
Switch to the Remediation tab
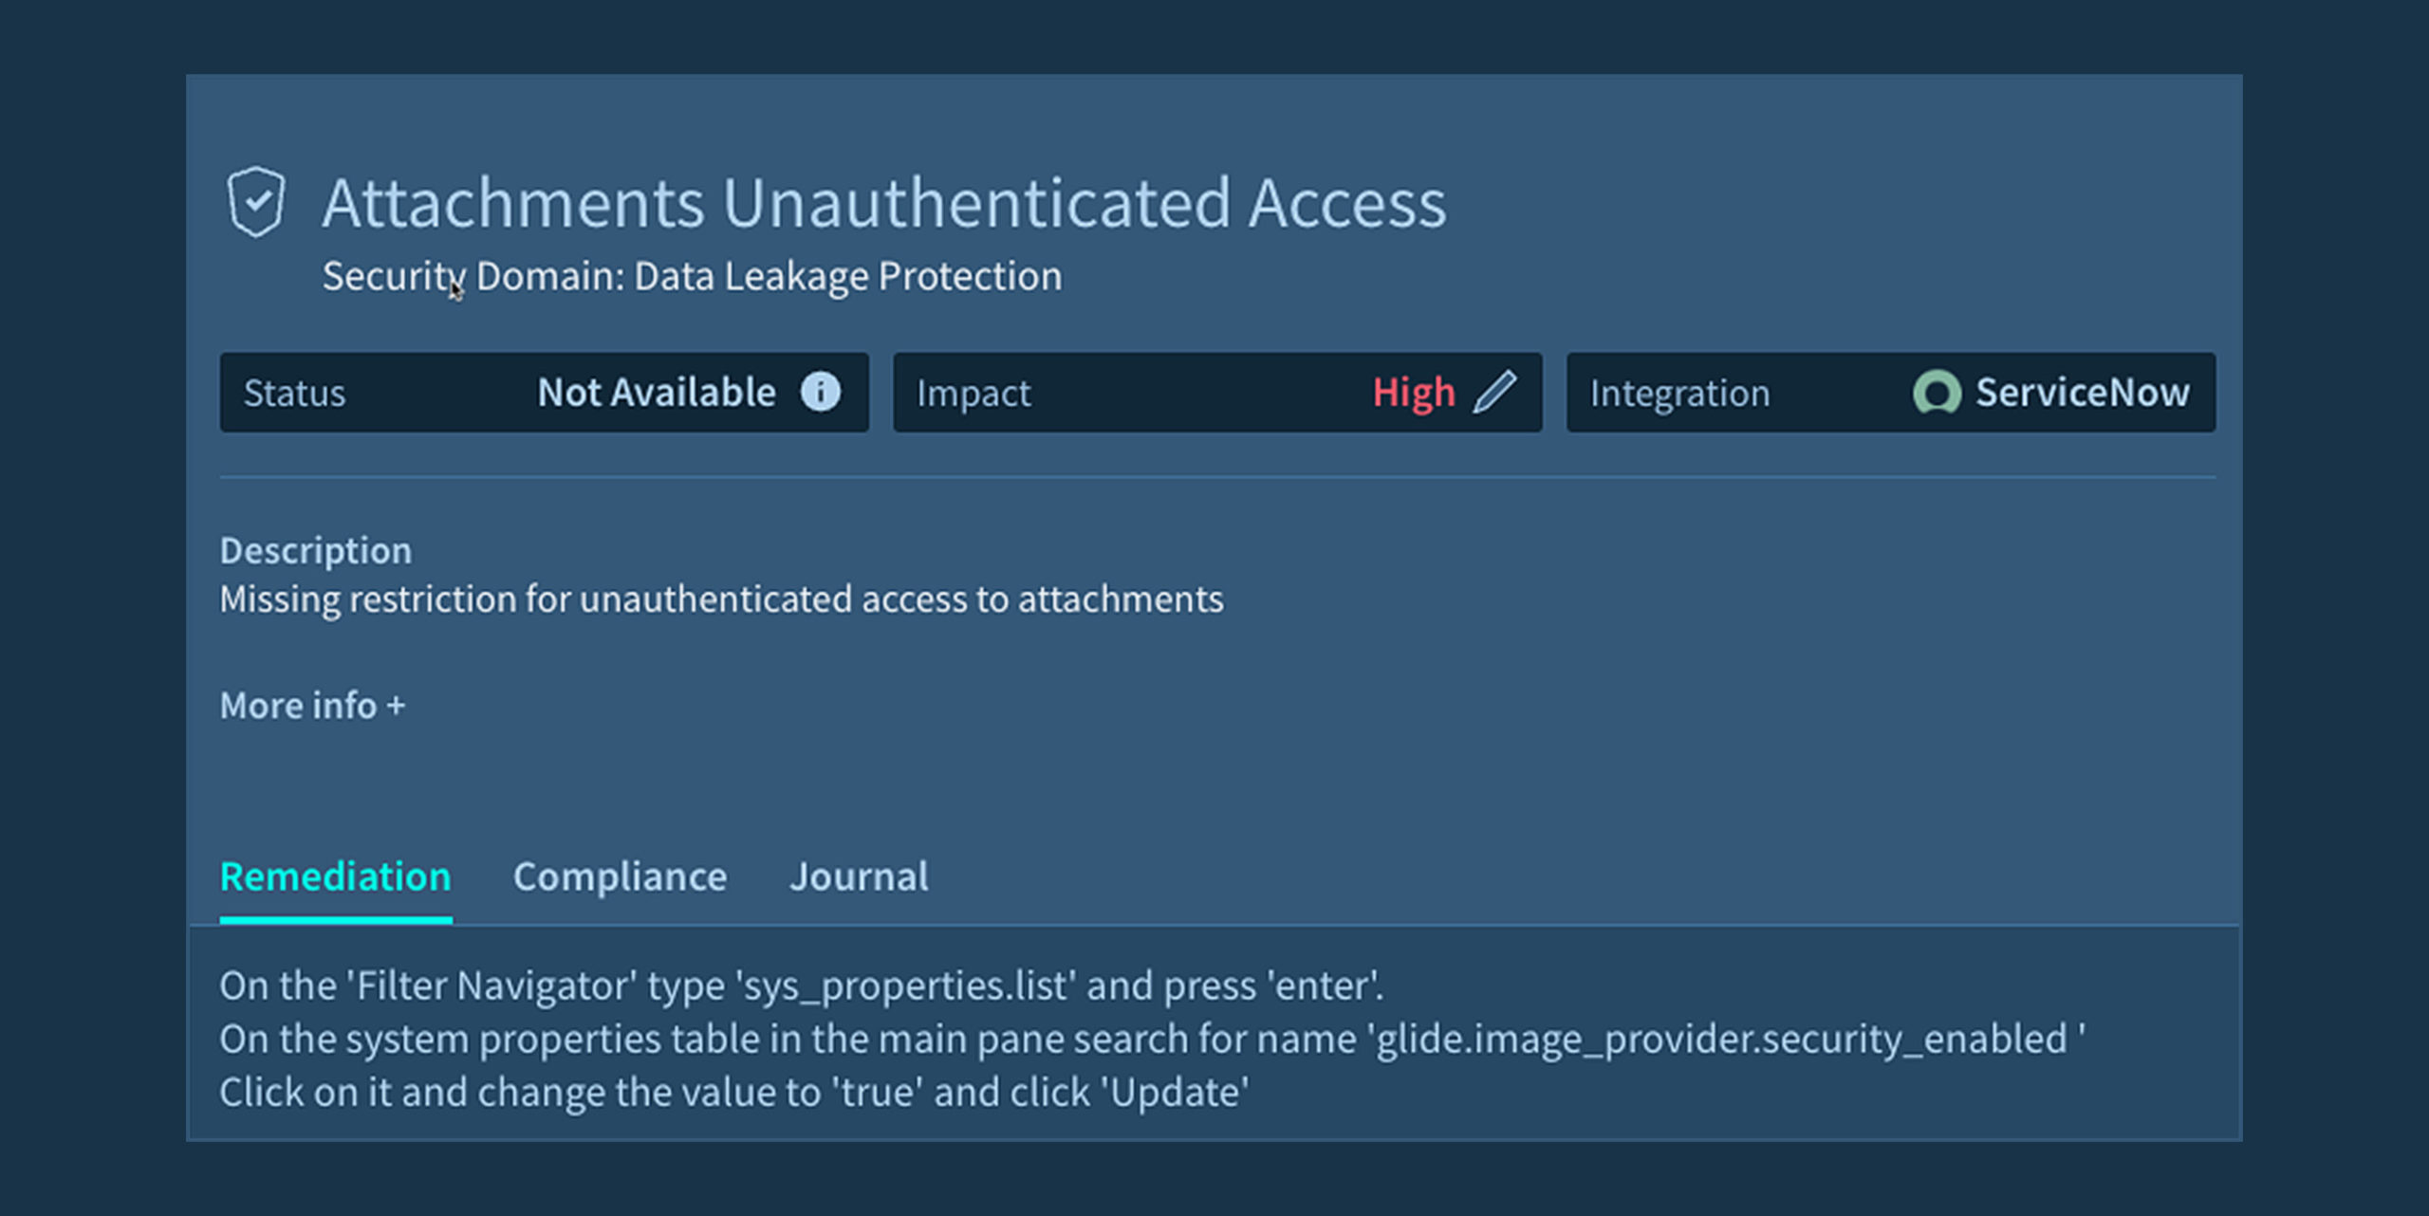click(335, 876)
